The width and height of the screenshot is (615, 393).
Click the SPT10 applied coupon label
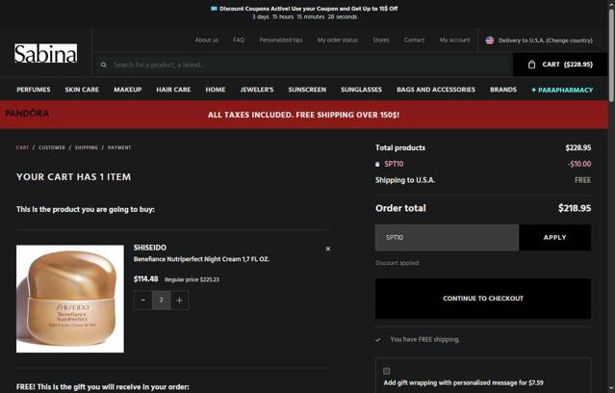click(x=394, y=164)
